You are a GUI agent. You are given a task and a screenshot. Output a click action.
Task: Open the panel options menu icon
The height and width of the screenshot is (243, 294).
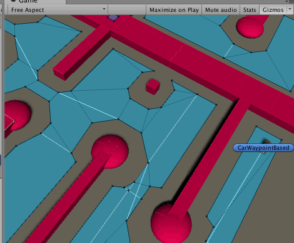coord(290,1)
